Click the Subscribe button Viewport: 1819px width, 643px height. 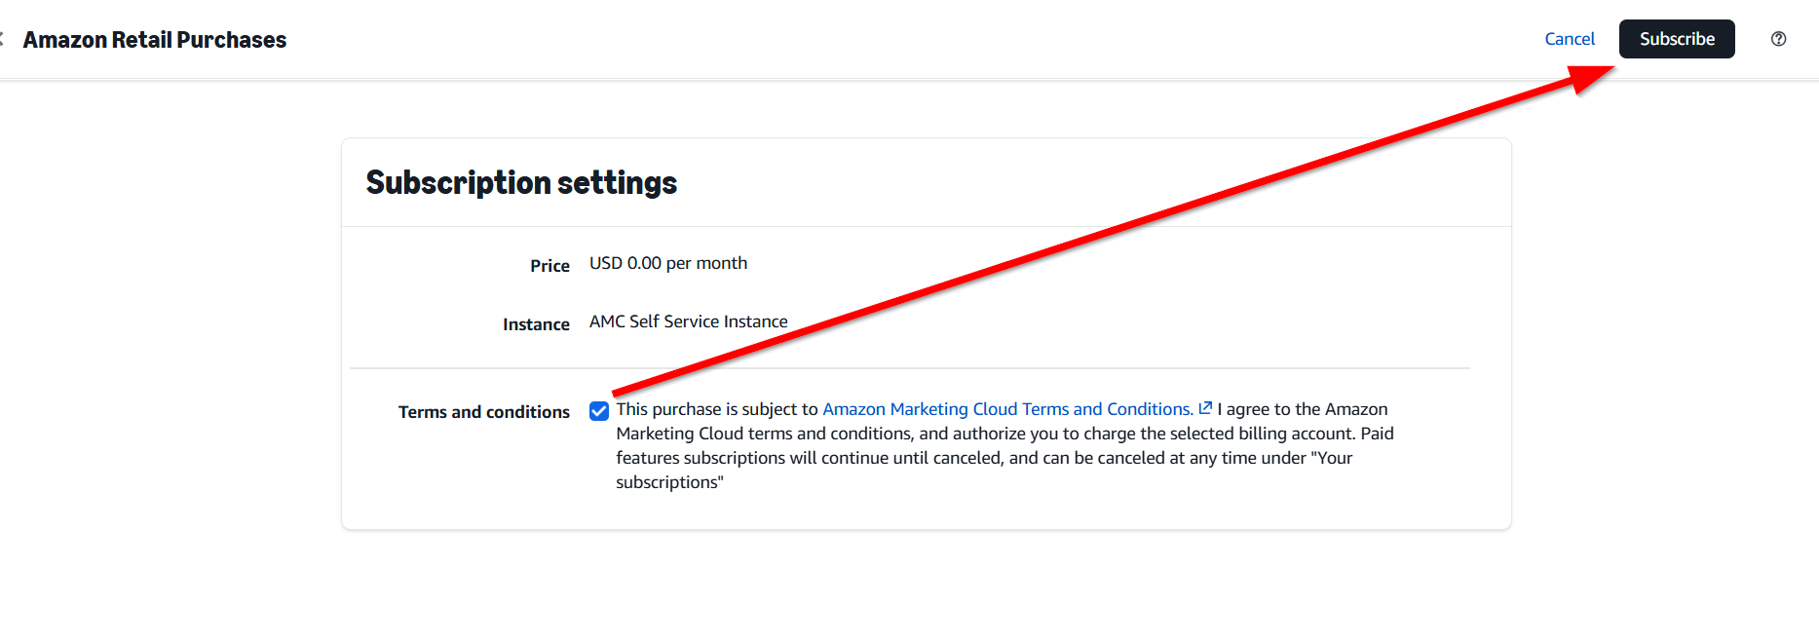1677,39
